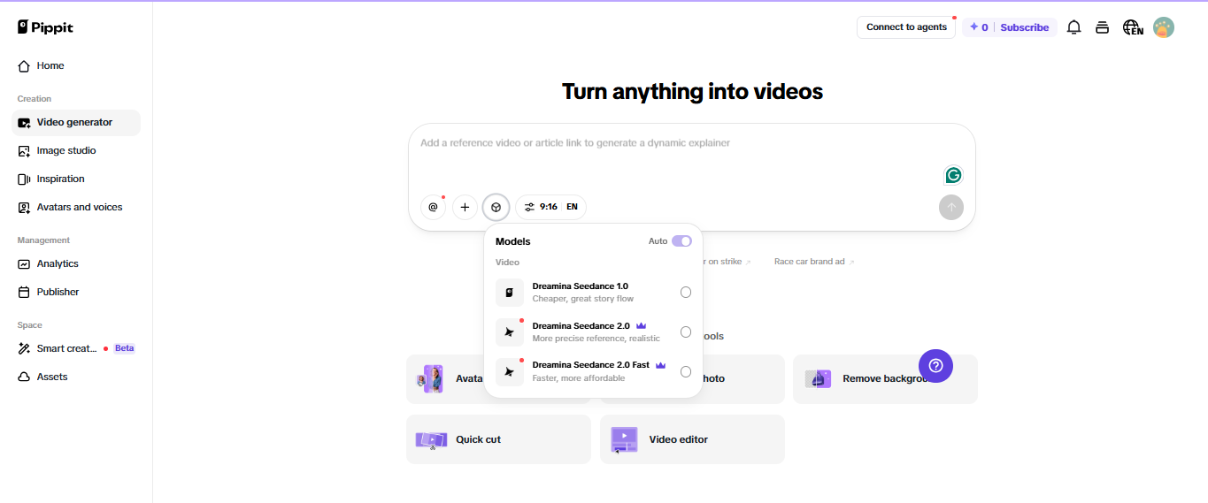Open the storage drawer icon in header
The image size is (1208, 503).
1102,27
